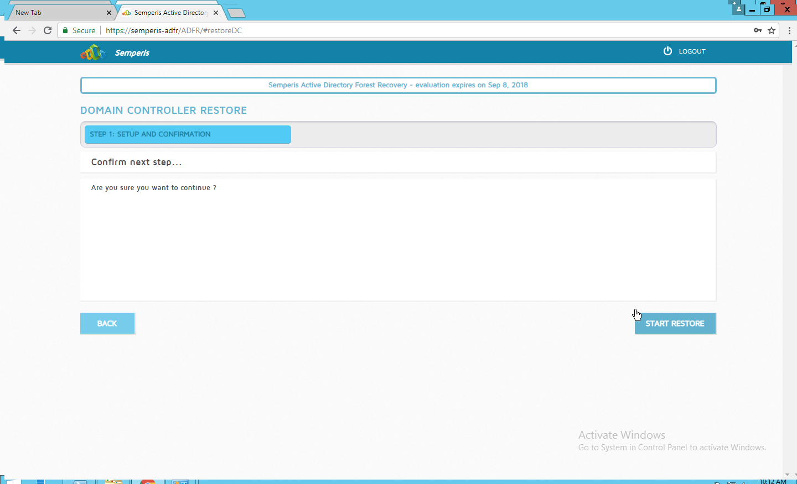Open saved passwords key icon

(x=758, y=30)
